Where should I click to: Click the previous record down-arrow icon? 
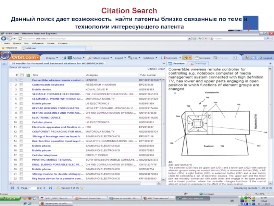coord(58,188)
